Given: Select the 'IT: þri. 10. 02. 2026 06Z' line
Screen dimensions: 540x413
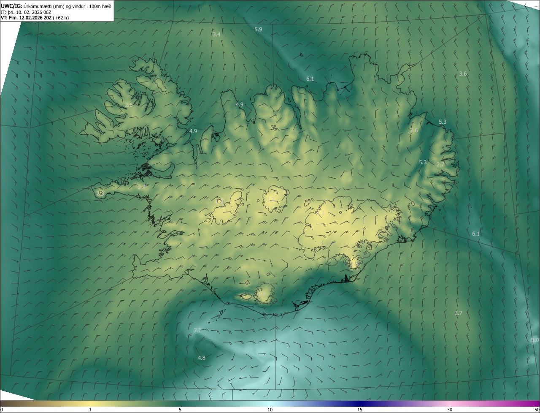Looking at the screenshot, I should (26, 12).
